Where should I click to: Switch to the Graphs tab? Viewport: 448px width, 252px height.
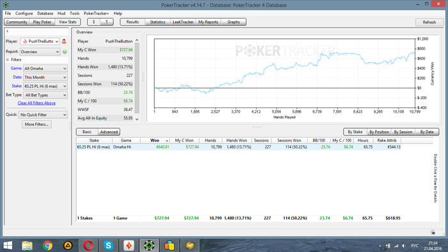(234, 22)
